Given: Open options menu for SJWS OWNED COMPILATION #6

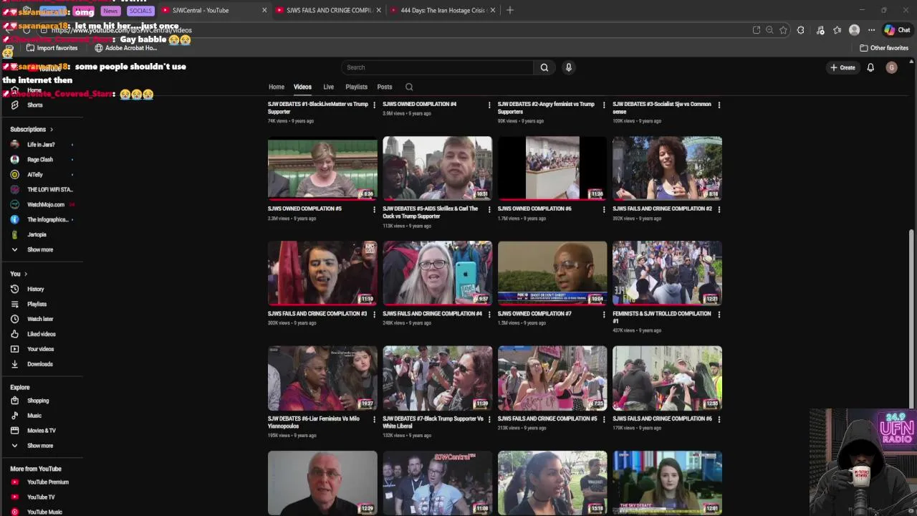Looking at the screenshot, I should click(x=604, y=210).
